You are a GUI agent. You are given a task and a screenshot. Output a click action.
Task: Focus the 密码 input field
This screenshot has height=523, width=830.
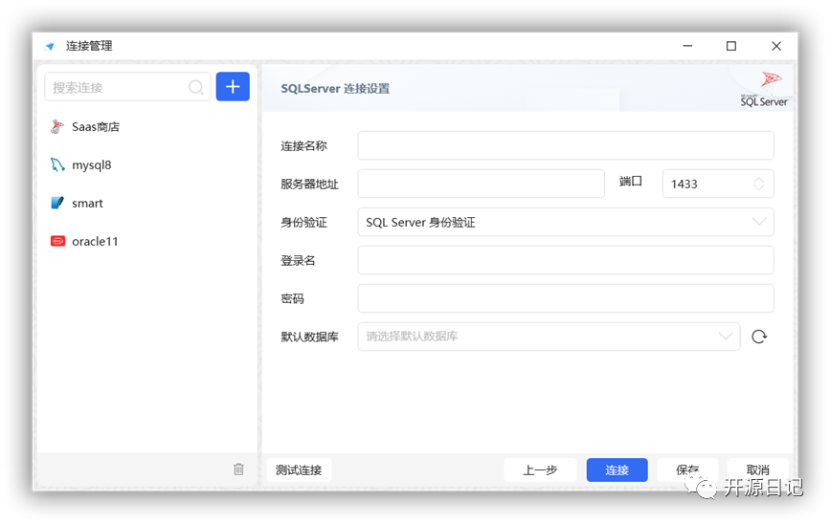(566, 298)
